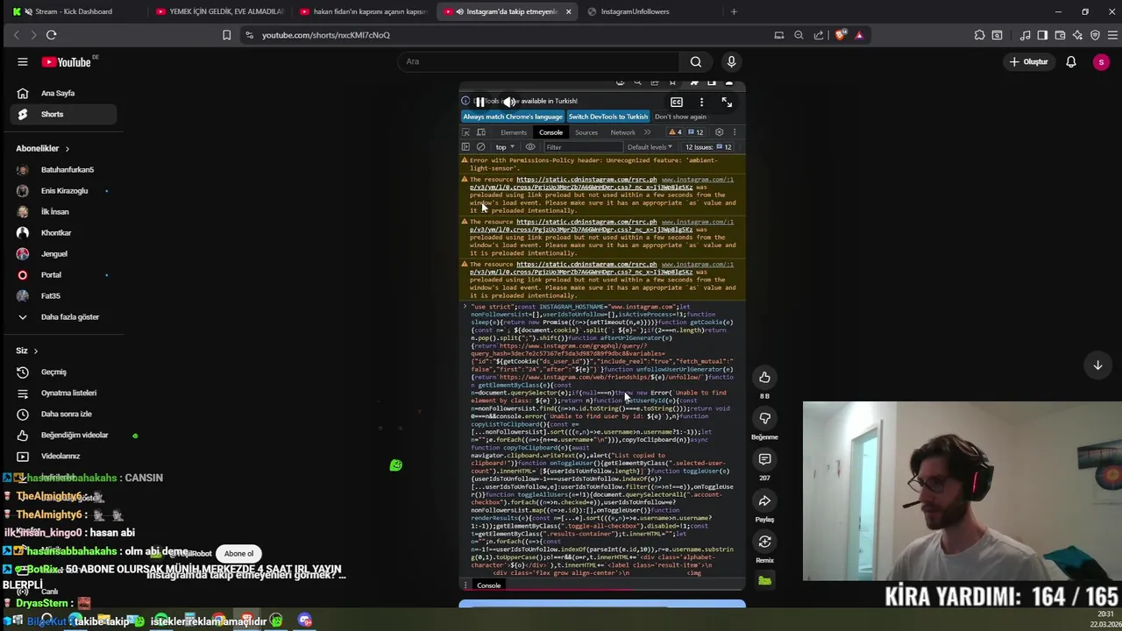The height and width of the screenshot is (631, 1122).
Task: Click Don't show again
Action: click(680, 117)
